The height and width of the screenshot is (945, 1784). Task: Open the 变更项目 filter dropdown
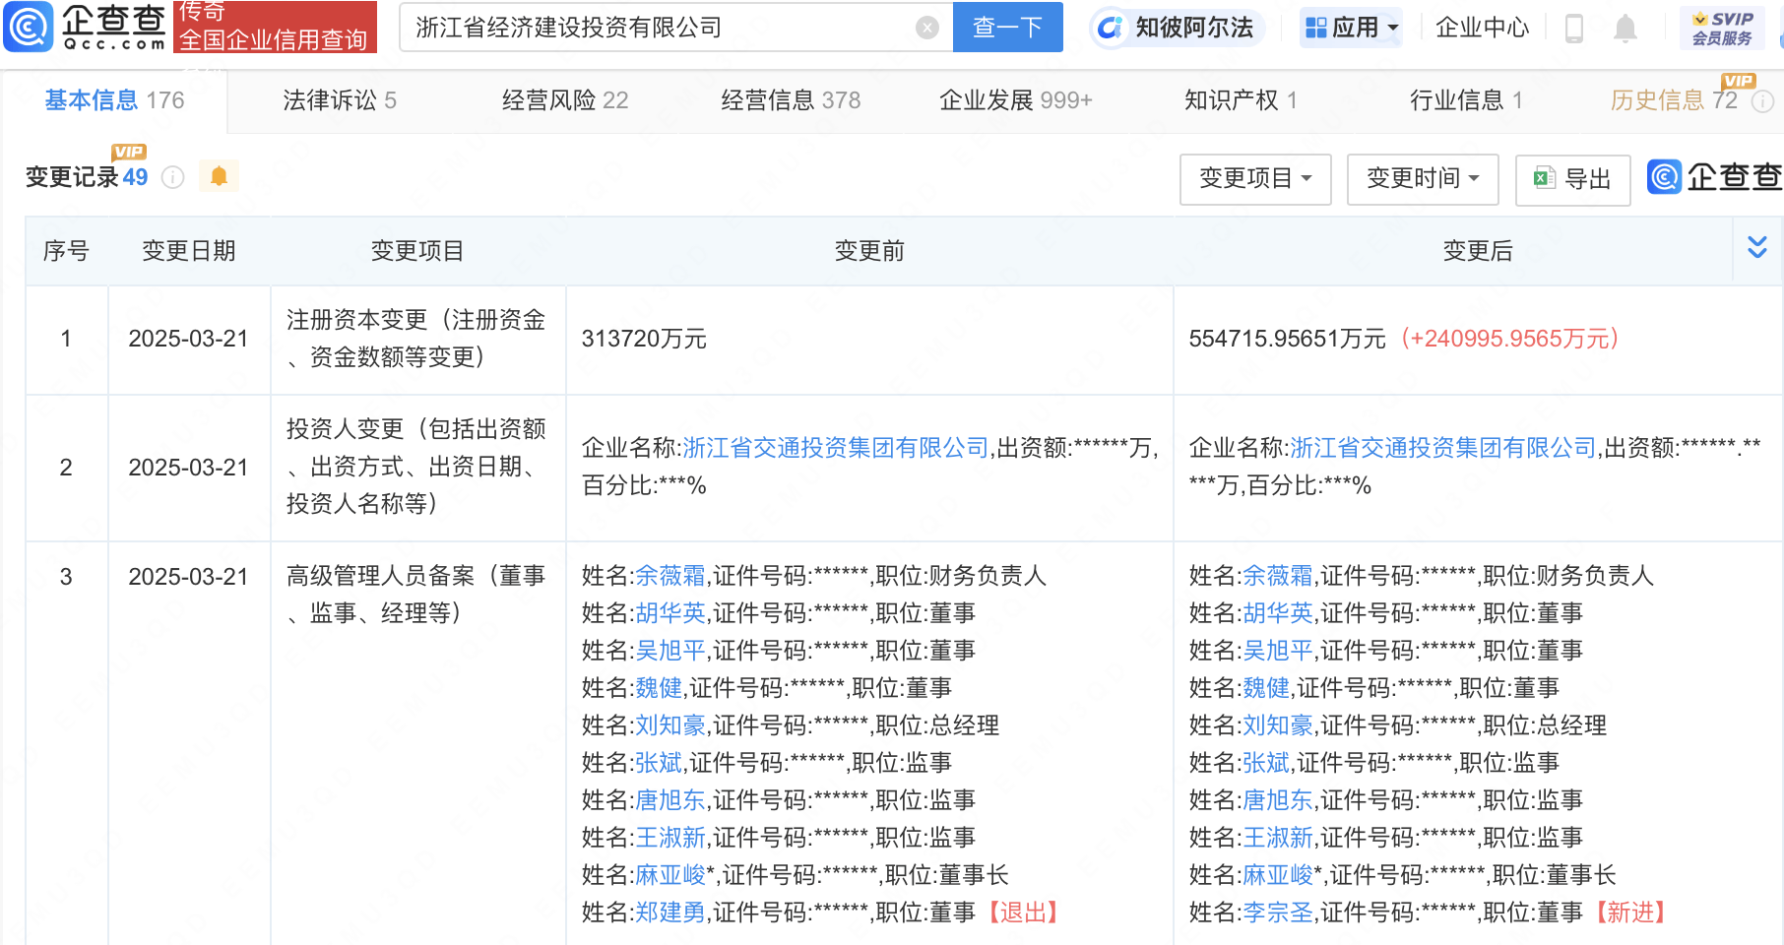pyautogui.click(x=1255, y=178)
